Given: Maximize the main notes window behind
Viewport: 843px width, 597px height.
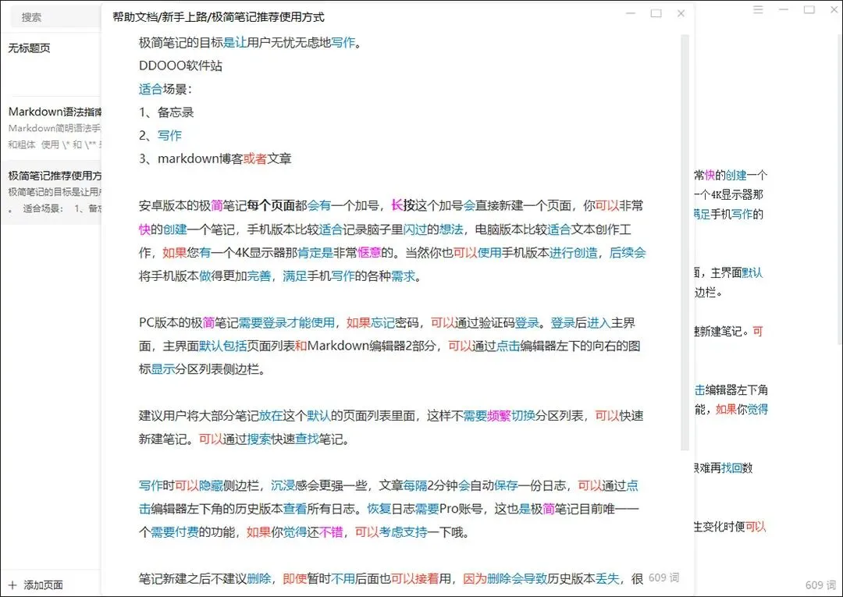Looking at the screenshot, I should point(809,9).
